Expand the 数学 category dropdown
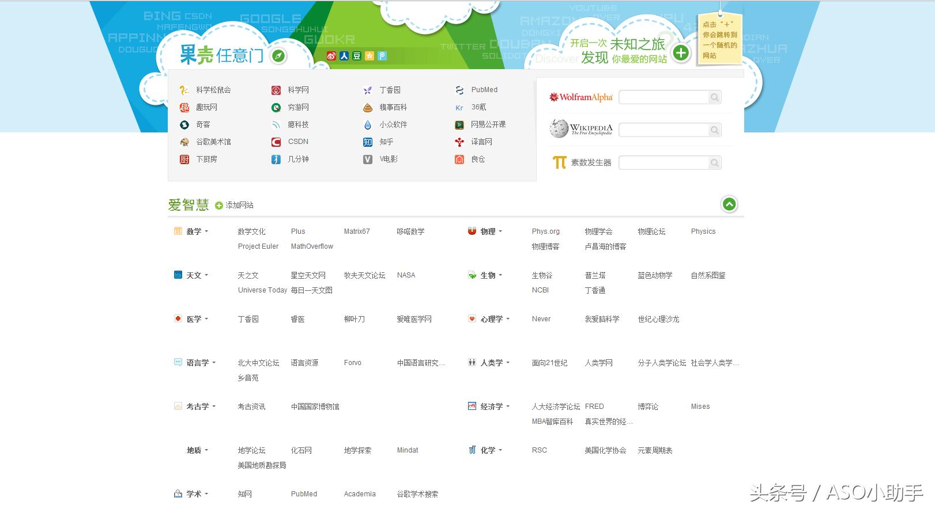This screenshot has height=509, width=935. coord(206,231)
